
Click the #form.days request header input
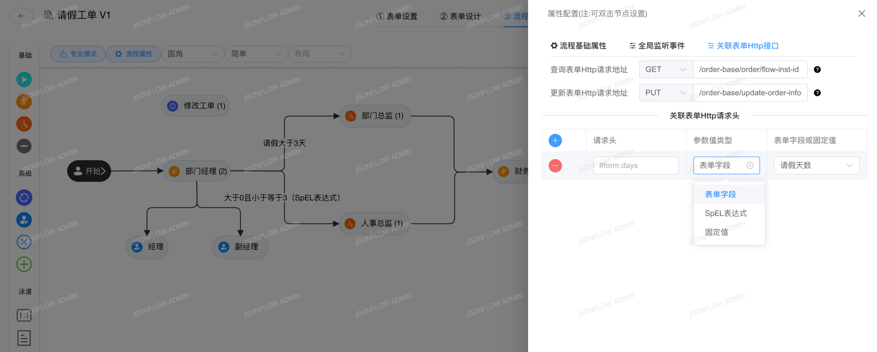coord(635,165)
